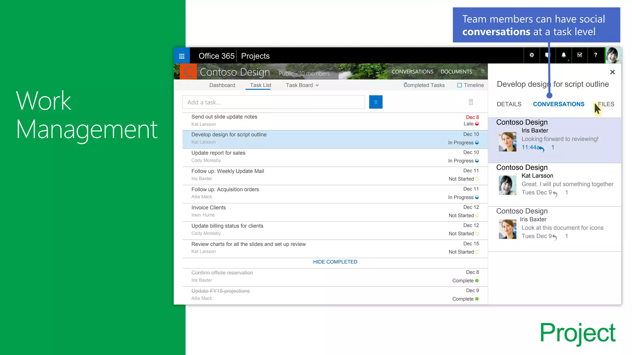Click the reply arrow on Kat Larsson's message
The height and width of the screenshot is (355, 632).
555,194
